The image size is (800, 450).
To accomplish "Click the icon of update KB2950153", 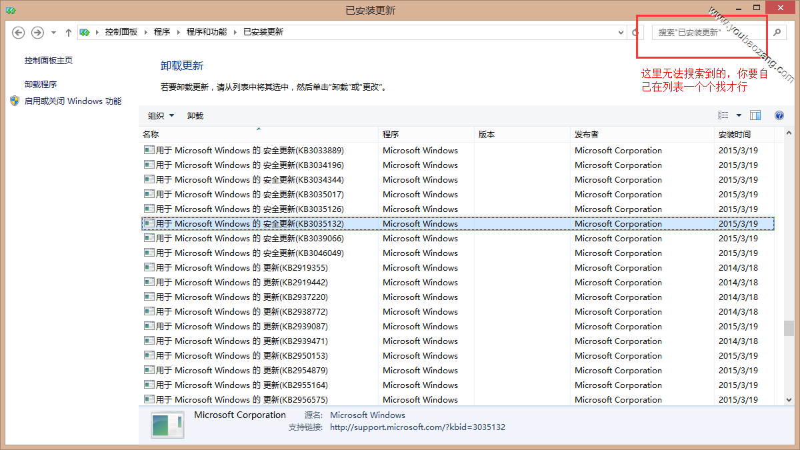I will [x=149, y=355].
